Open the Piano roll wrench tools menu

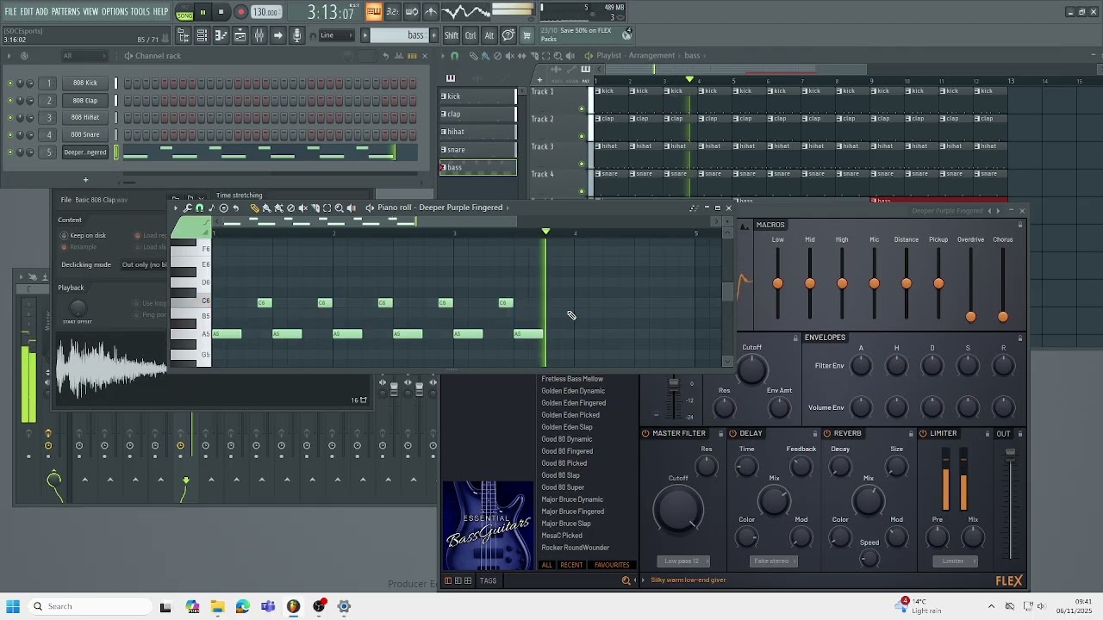(187, 208)
